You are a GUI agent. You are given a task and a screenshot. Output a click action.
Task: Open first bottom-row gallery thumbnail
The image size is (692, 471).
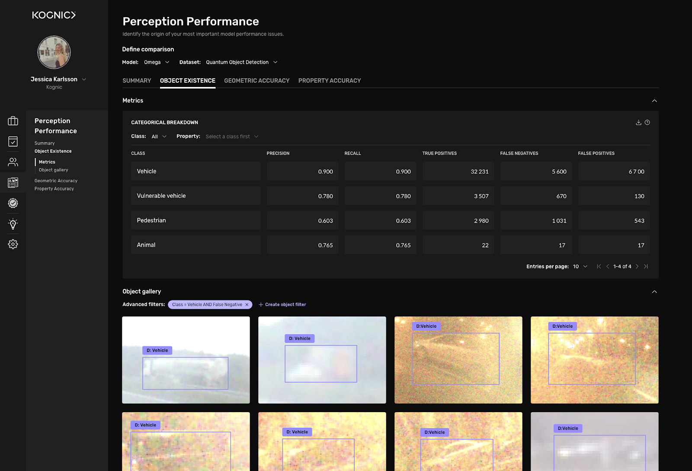click(186, 442)
